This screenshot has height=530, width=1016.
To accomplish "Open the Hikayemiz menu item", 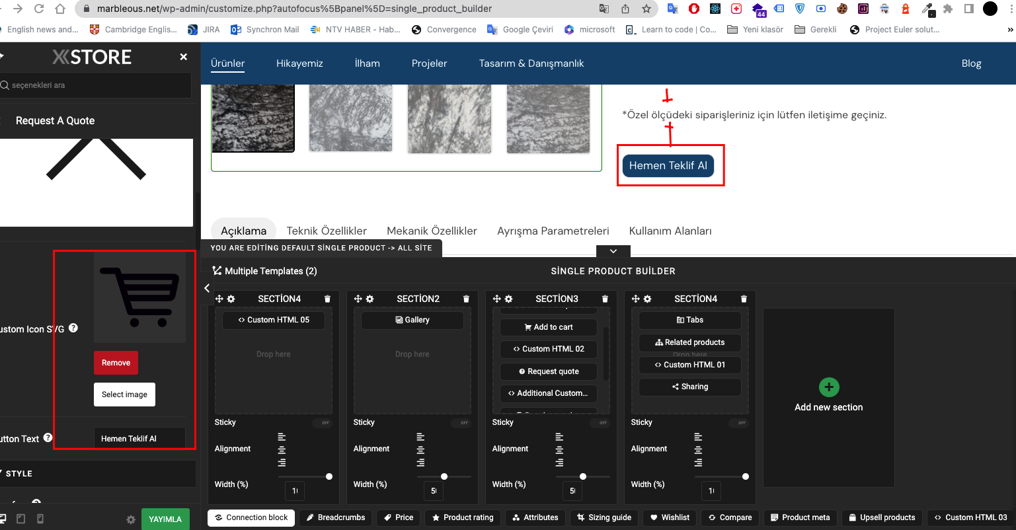I will pos(299,63).
